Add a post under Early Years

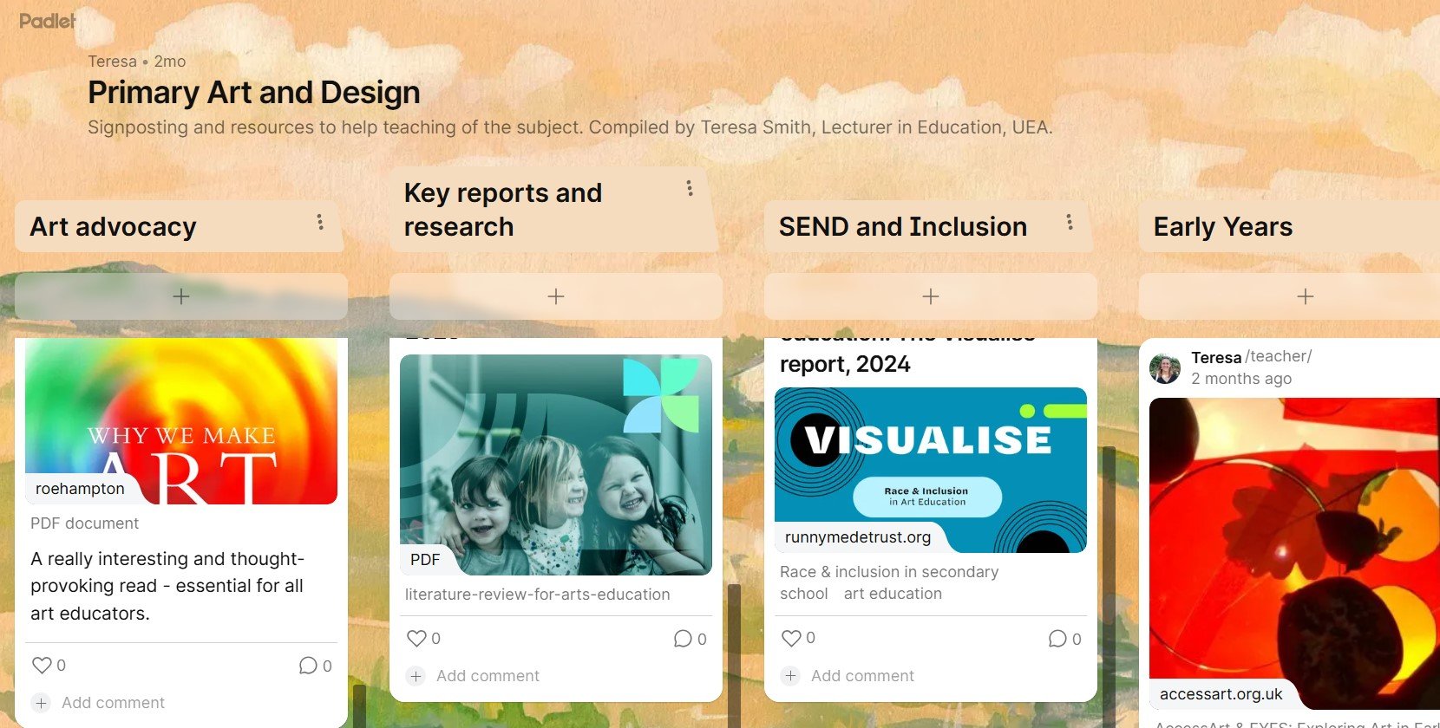pos(1305,296)
